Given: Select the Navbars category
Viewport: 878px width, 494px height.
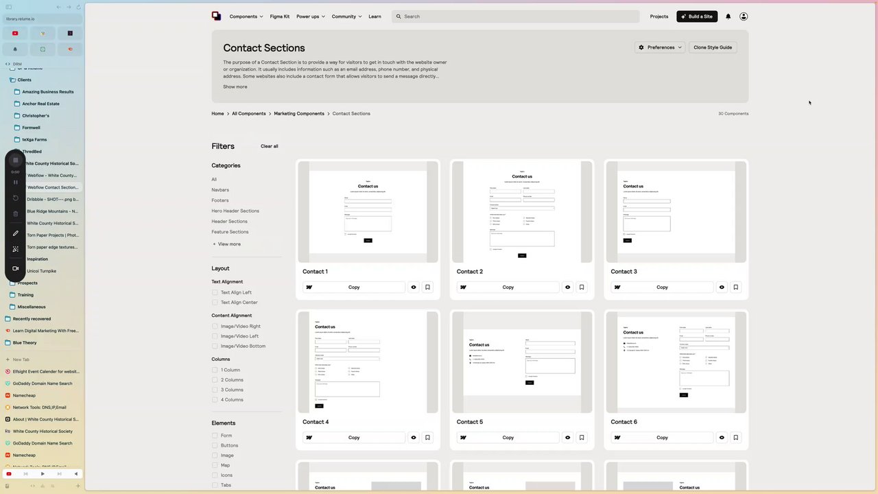Looking at the screenshot, I should coord(220,190).
